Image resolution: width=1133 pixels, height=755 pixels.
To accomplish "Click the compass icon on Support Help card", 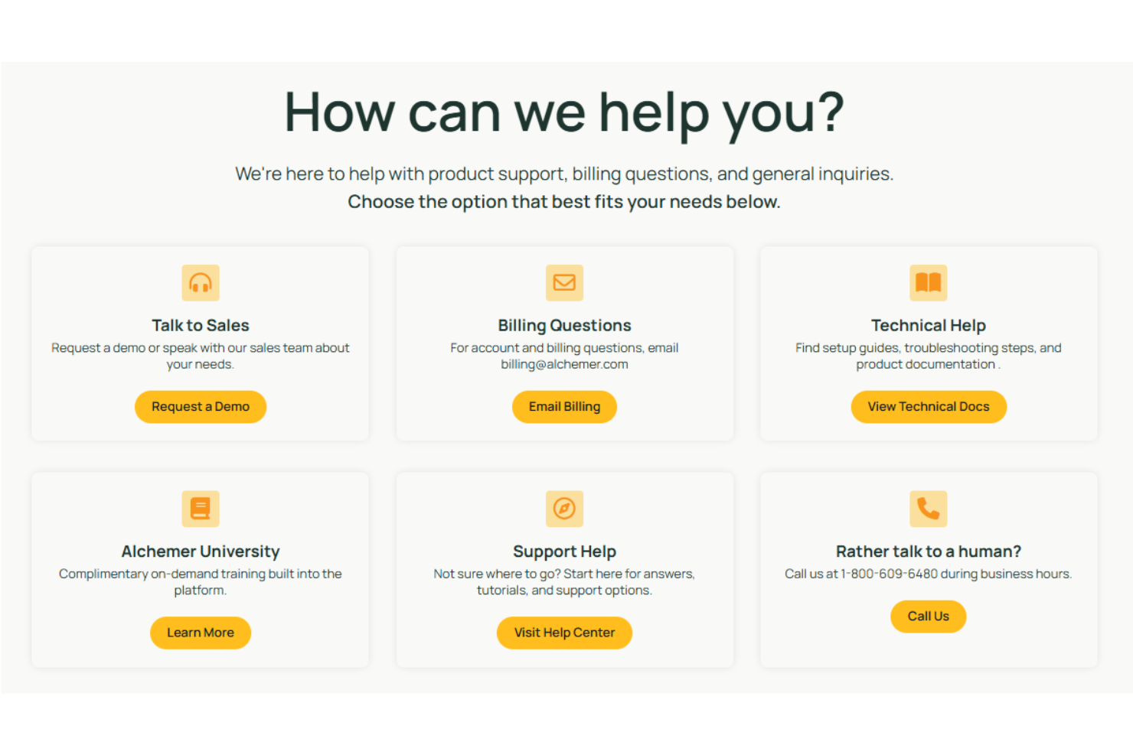I will point(564,508).
